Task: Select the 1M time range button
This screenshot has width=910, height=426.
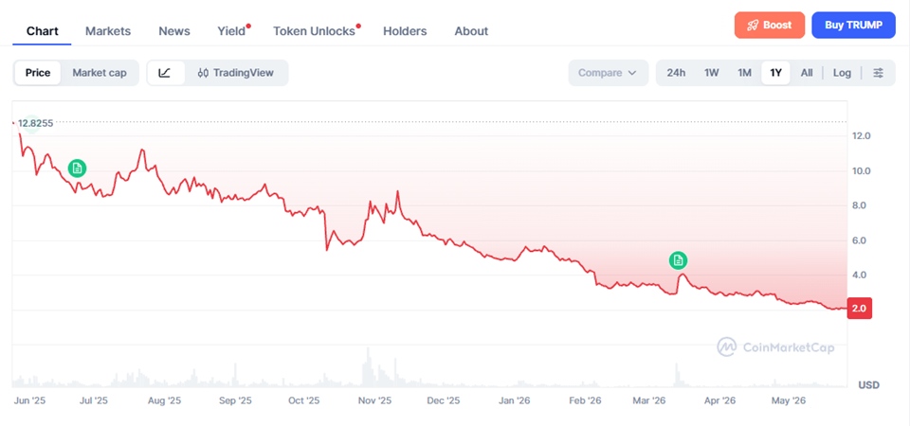Action: [745, 73]
